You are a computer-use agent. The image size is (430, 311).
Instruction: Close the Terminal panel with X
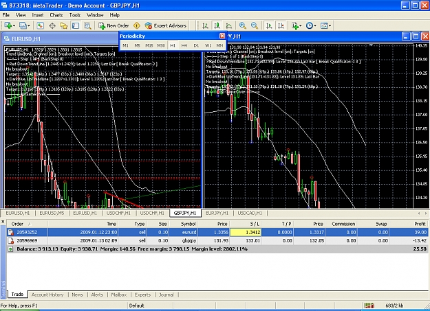tap(3, 222)
